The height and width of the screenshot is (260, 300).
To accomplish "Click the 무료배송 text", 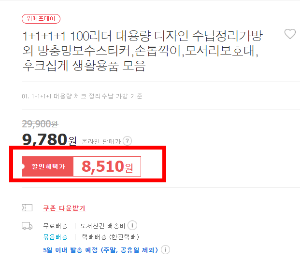I will click(x=55, y=226).
